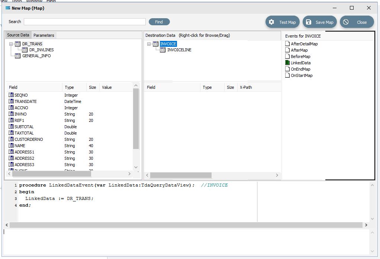The image size is (380, 259).
Task: Click the TAXTOTAL field icon
Action: 11,133
